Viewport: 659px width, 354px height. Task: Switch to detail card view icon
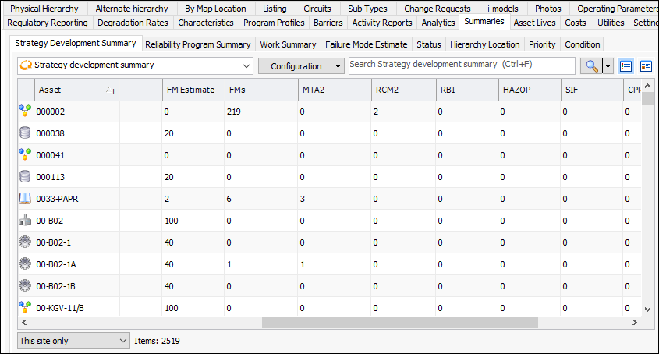tap(646, 66)
